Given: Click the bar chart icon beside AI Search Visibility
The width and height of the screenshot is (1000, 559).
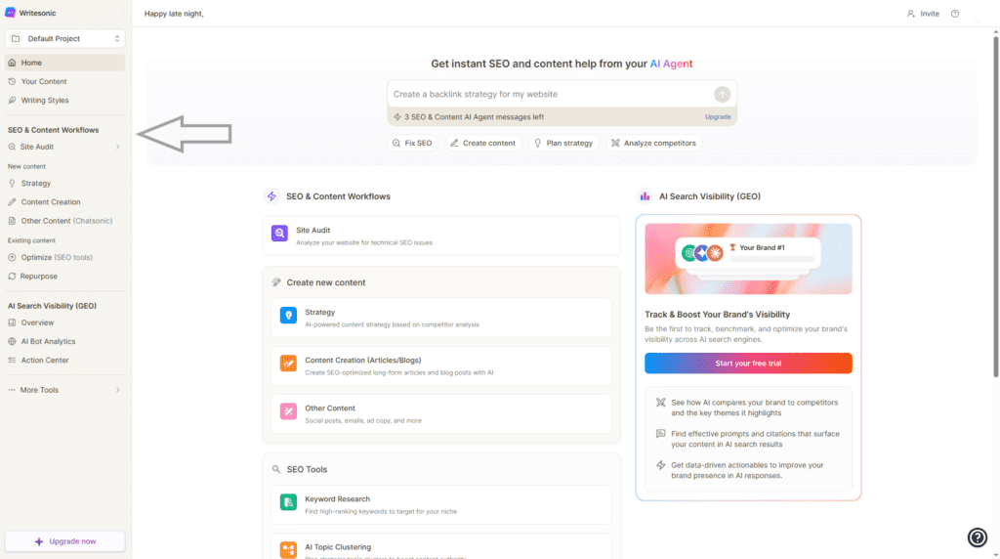Looking at the screenshot, I should pos(645,196).
